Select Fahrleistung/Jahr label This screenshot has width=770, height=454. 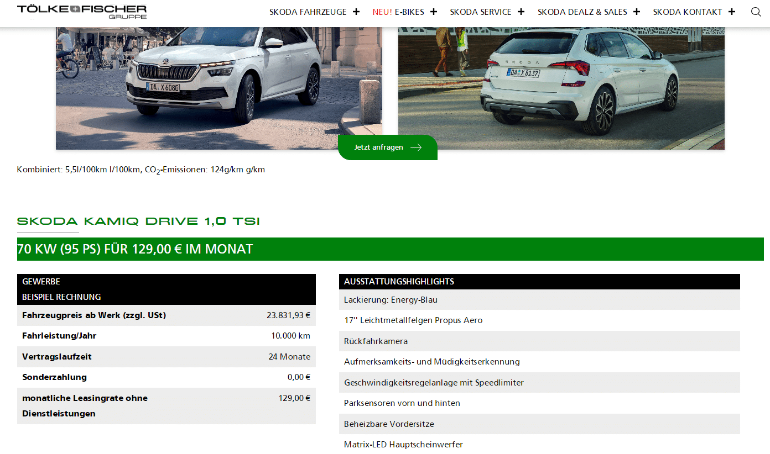click(59, 336)
